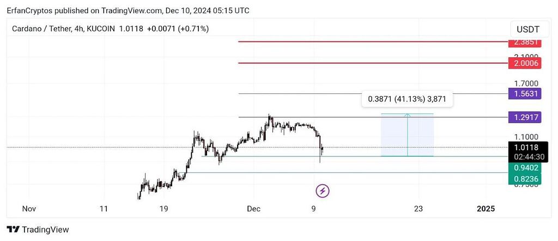This screenshot has height=241, width=558.
Task: Click the Dec label on time axis
Action: click(254, 208)
